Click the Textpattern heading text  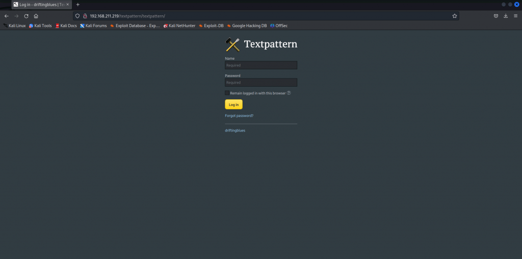[x=271, y=44]
